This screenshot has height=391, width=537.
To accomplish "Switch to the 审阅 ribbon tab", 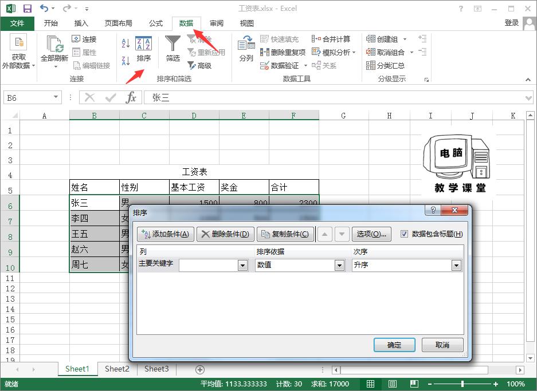I will coord(216,23).
